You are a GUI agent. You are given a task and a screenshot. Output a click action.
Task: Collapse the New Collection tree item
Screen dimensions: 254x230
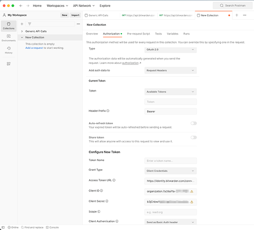pos(22,37)
